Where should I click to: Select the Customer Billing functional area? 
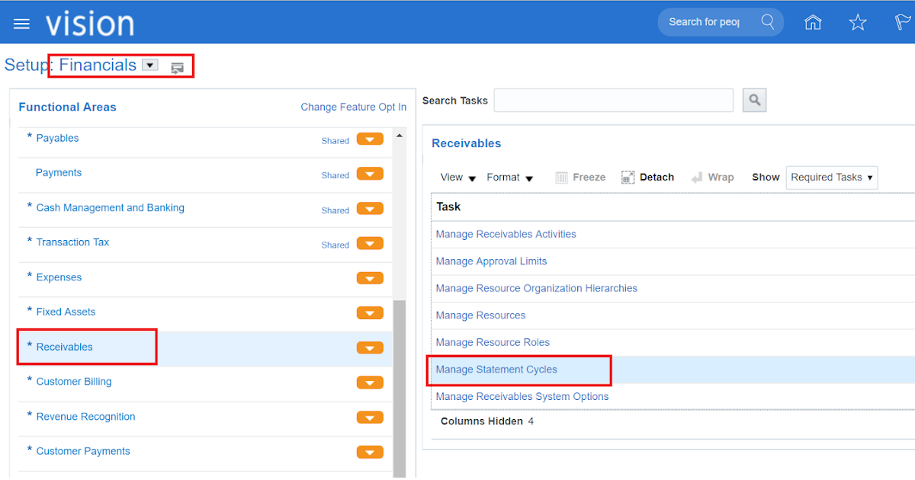(74, 382)
